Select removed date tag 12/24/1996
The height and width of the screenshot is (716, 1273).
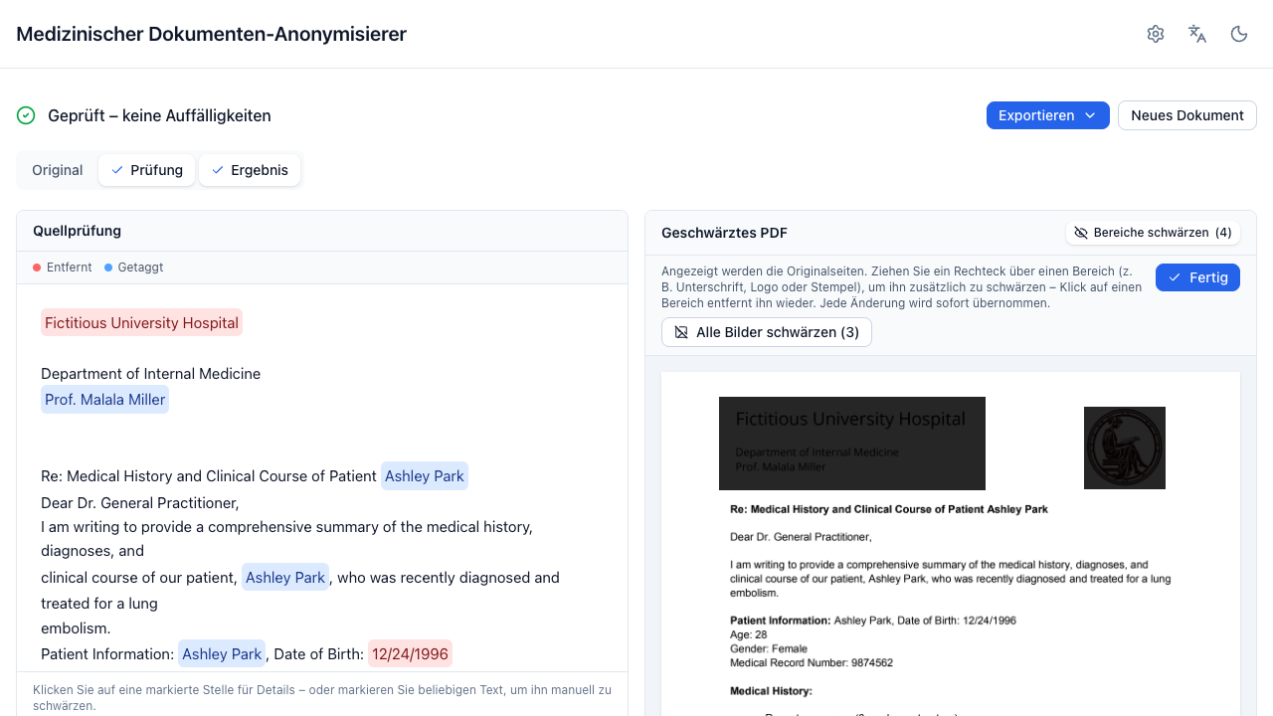tap(410, 654)
